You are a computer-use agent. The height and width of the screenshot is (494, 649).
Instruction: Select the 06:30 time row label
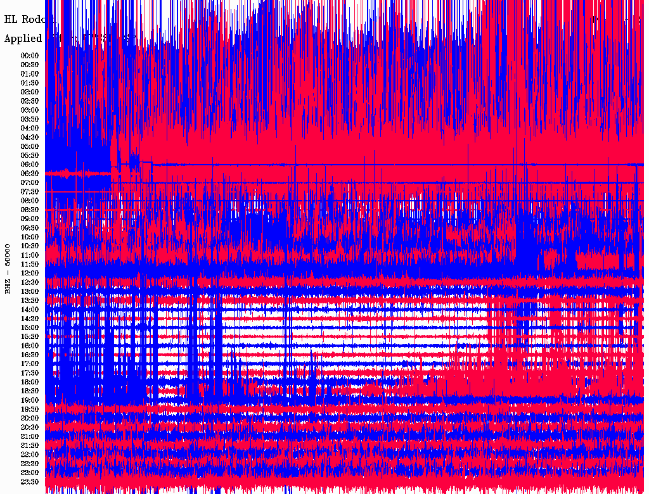tap(30, 174)
